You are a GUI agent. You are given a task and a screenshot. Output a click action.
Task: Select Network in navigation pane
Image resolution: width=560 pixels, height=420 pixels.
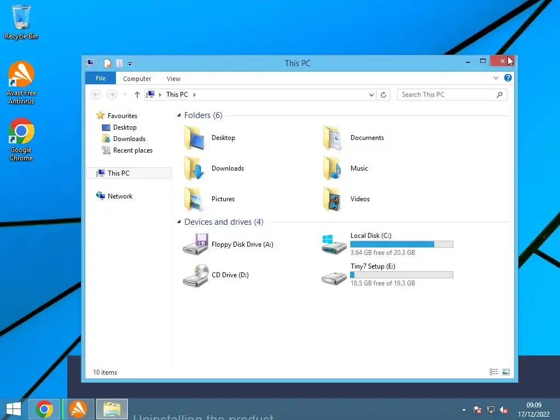(120, 196)
